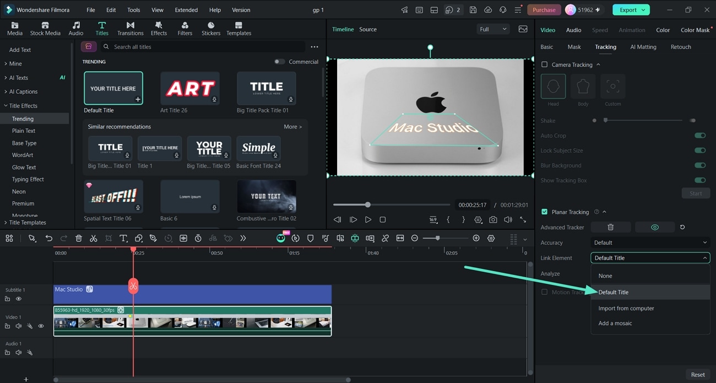This screenshot has height=383, width=716.
Task: Click More in Similar recommendations
Action: (292, 127)
